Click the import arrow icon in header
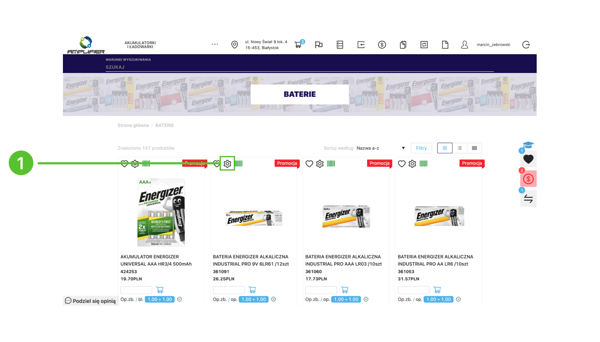The width and height of the screenshot is (600, 342). point(361,45)
